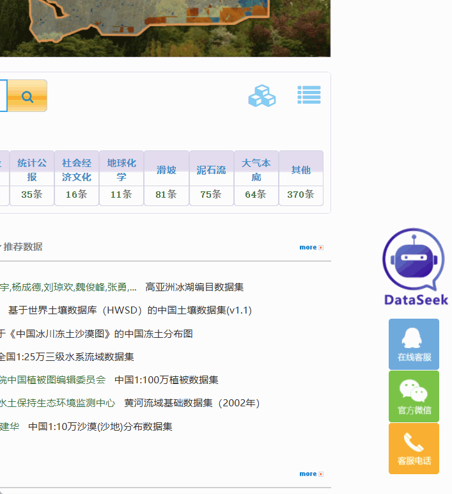452x494 pixels.
Task: Click the bottom more link
Action: pyautogui.click(x=311, y=474)
